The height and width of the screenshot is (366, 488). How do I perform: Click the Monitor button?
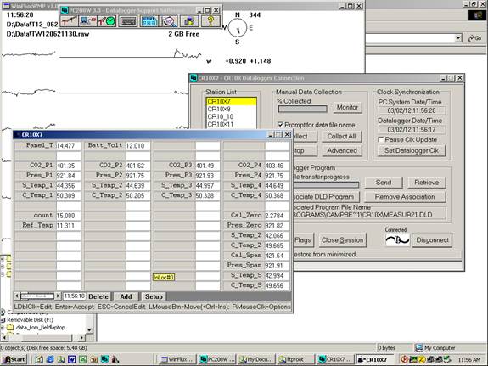347,108
